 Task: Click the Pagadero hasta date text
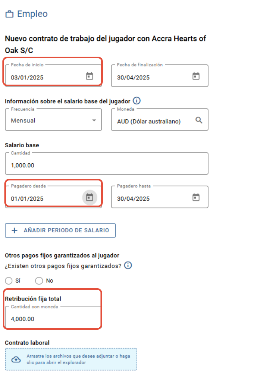133,199
